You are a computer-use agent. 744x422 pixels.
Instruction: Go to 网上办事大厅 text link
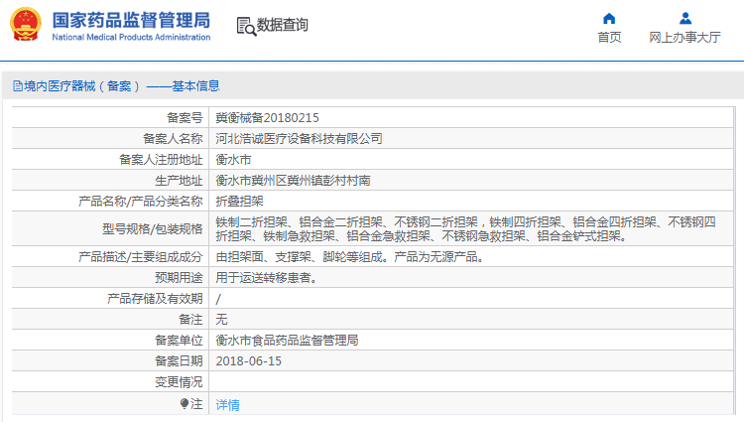click(x=684, y=38)
